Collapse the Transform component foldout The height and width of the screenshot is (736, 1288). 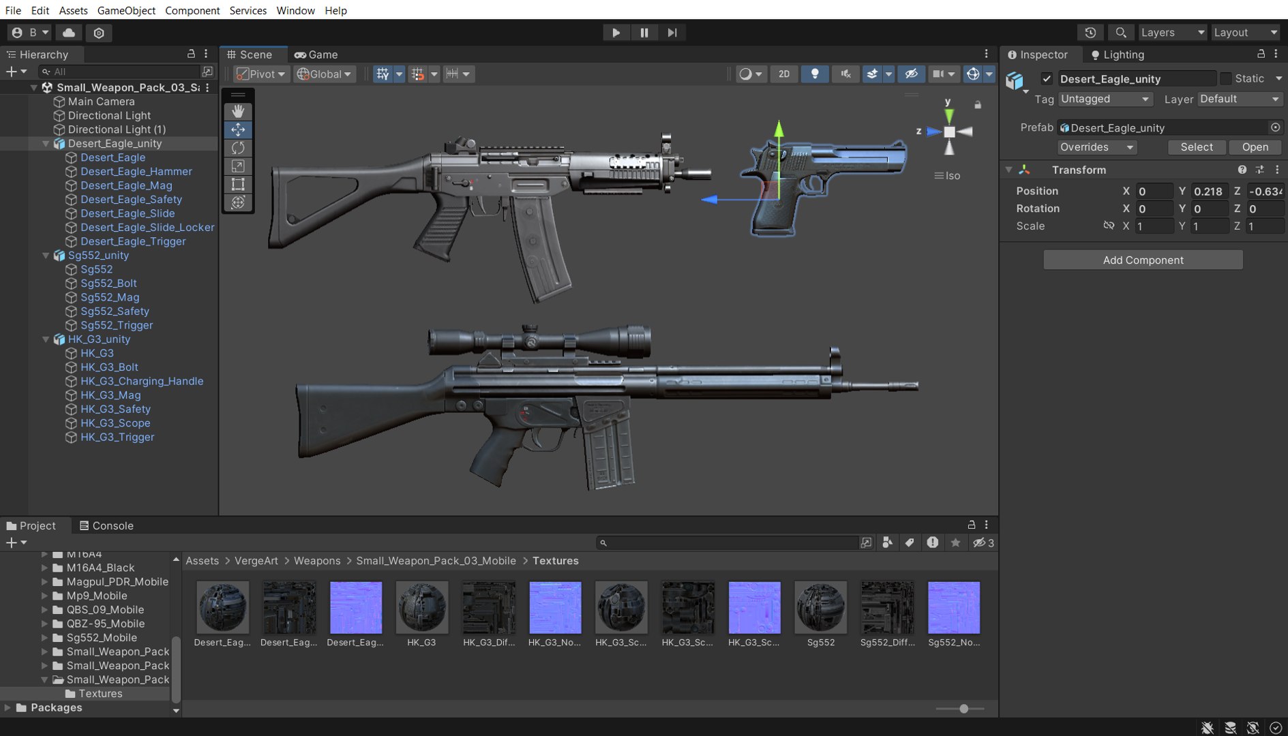coord(1009,170)
